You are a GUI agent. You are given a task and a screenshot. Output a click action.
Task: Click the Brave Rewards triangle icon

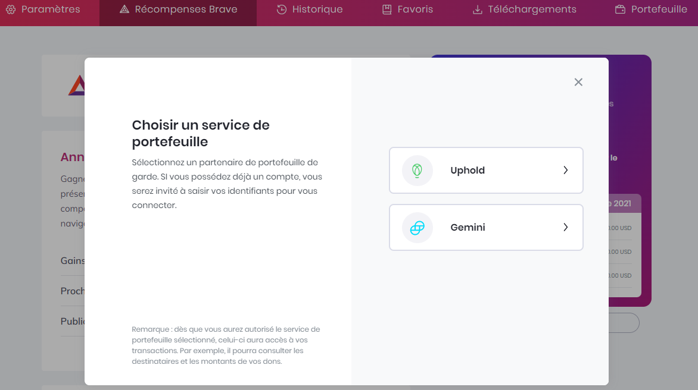pyautogui.click(x=124, y=10)
